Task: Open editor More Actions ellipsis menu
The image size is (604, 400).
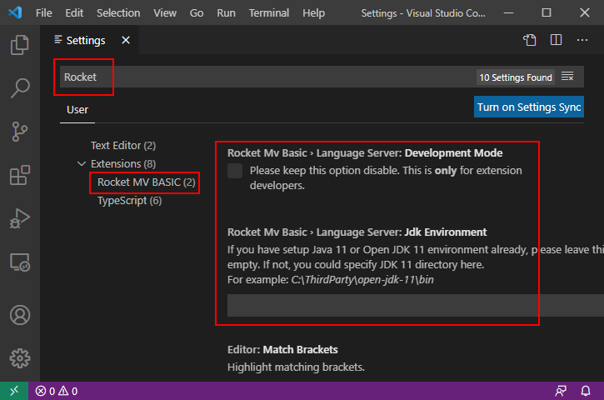Action: pyautogui.click(x=582, y=40)
